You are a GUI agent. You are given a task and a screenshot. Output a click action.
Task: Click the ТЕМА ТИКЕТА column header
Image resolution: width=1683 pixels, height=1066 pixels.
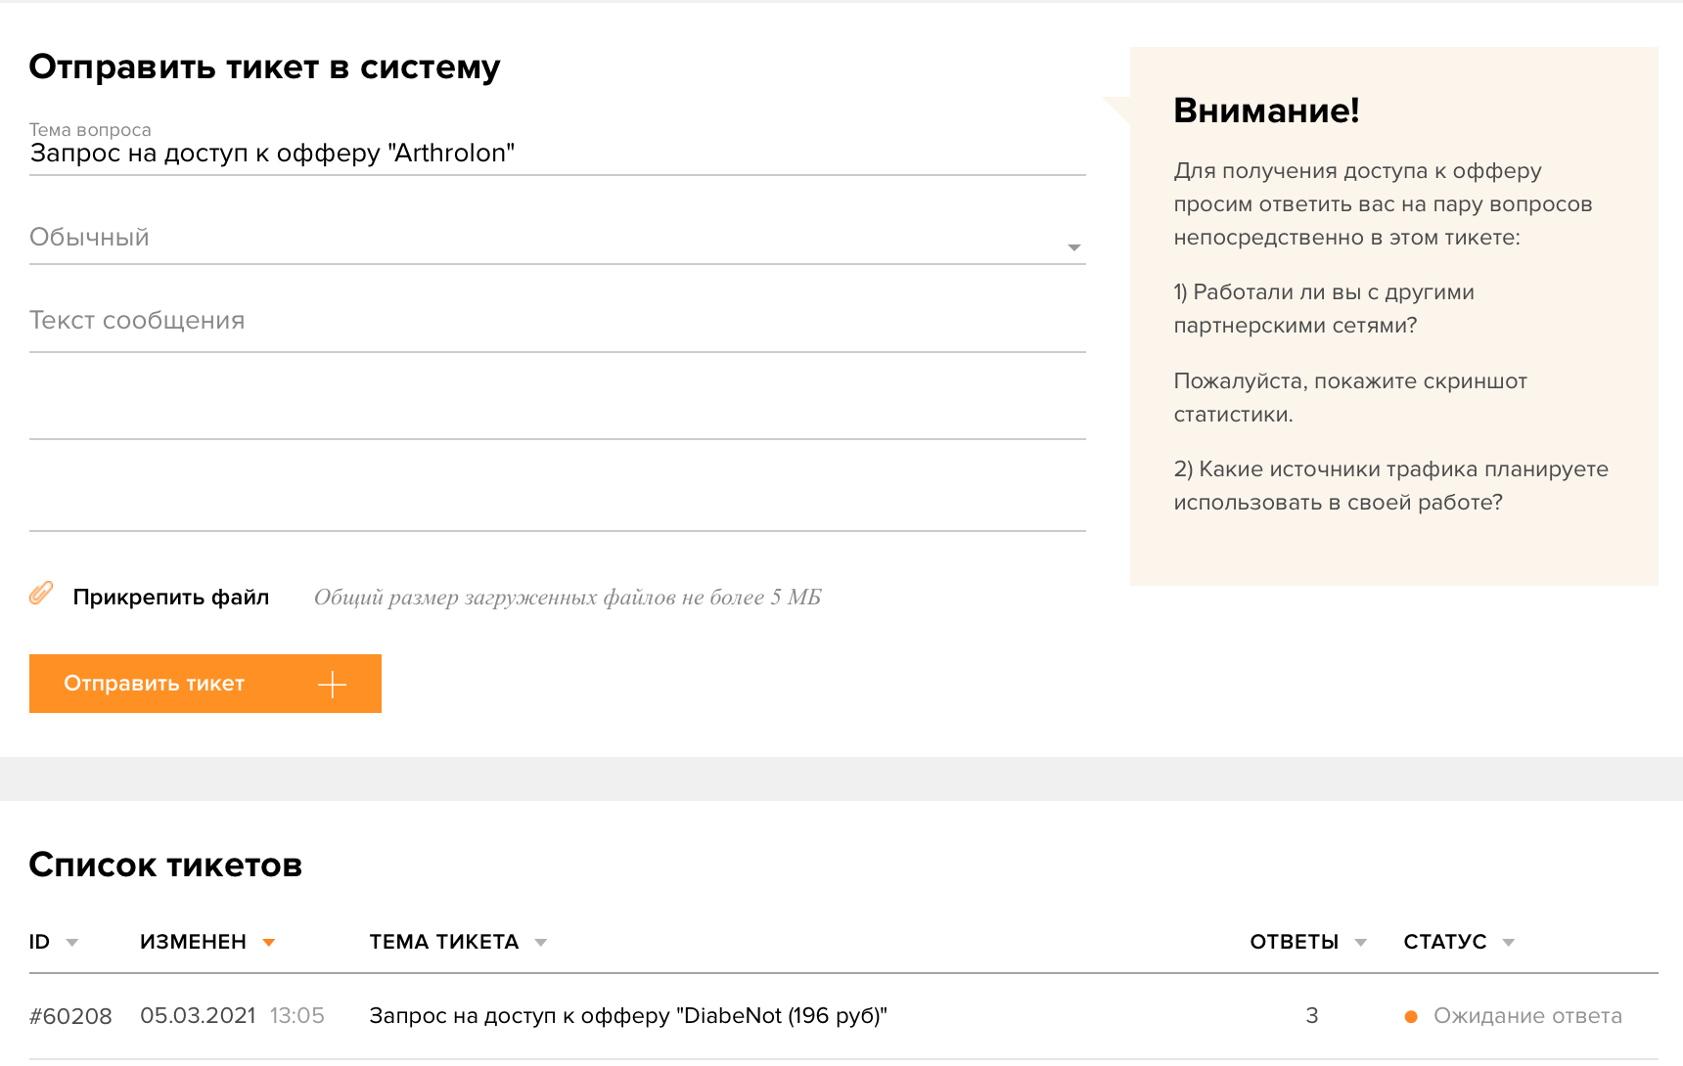tap(443, 942)
